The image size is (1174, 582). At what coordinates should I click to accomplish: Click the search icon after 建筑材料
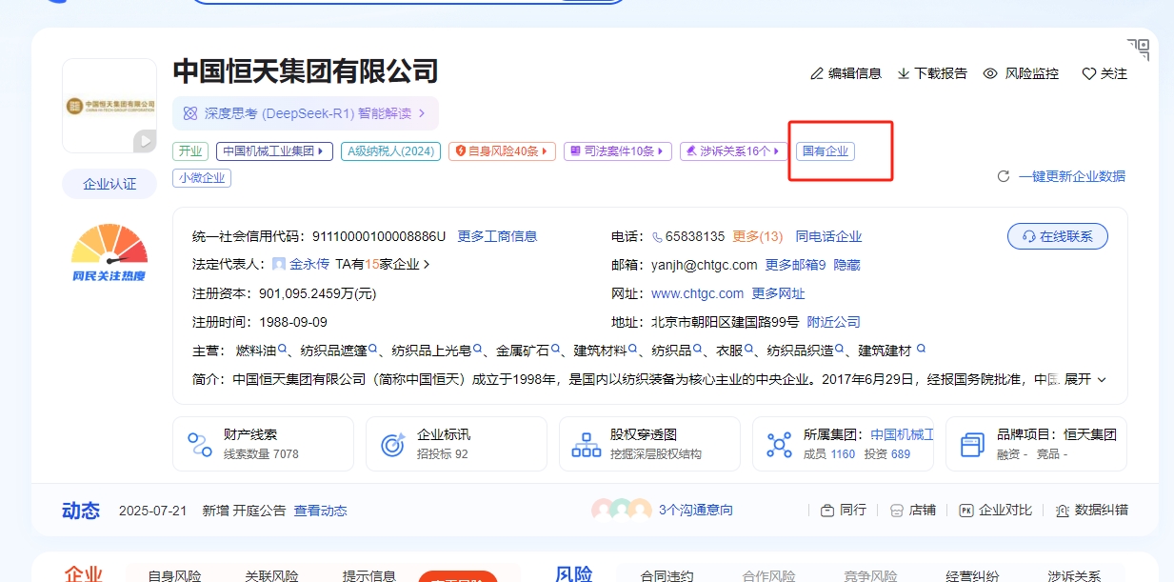pos(633,350)
